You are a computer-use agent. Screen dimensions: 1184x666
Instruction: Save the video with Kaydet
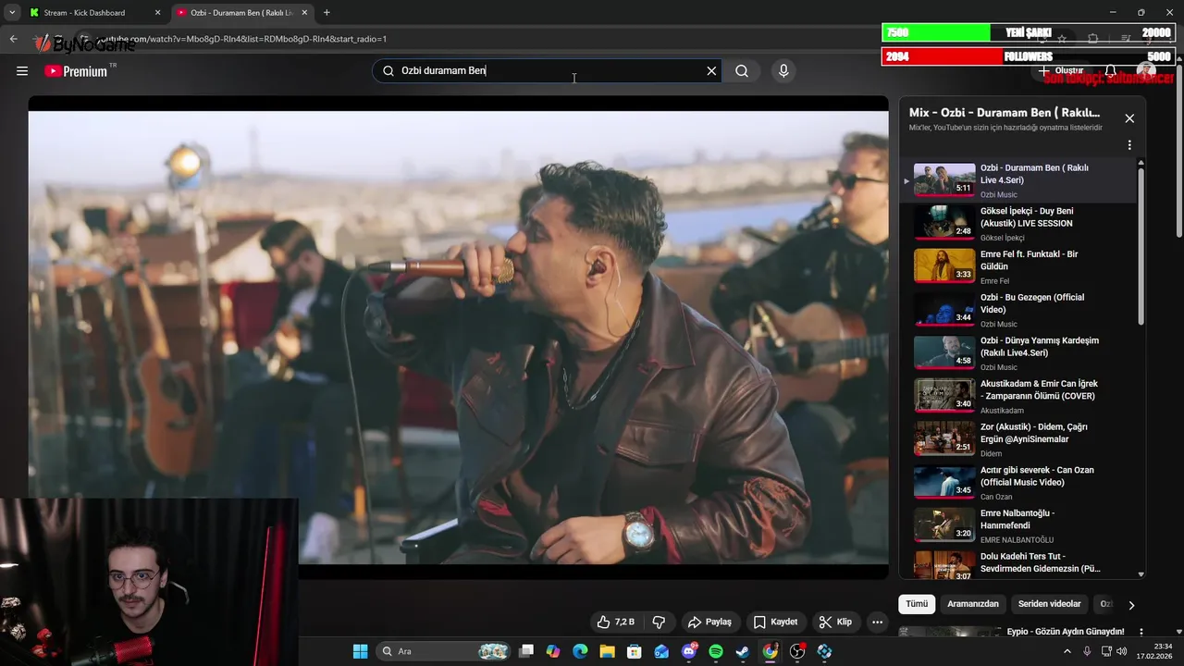(x=775, y=622)
